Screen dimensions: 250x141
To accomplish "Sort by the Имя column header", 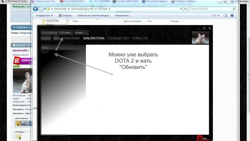I will pos(75,21).
